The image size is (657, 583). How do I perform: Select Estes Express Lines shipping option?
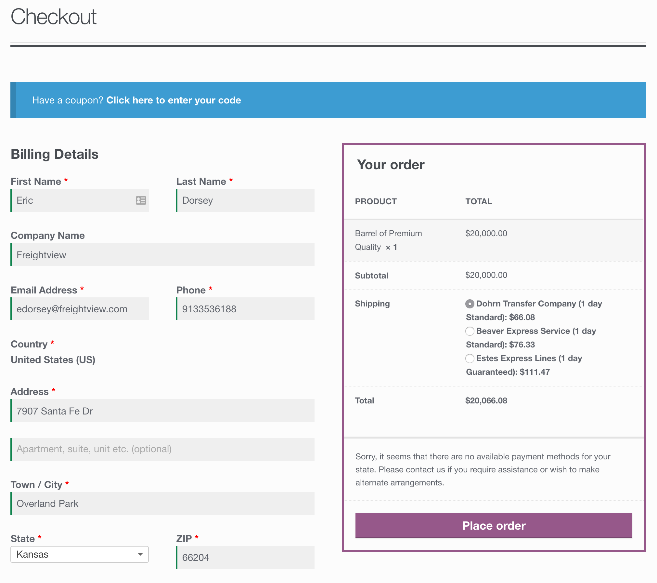[x=470, y=359]
